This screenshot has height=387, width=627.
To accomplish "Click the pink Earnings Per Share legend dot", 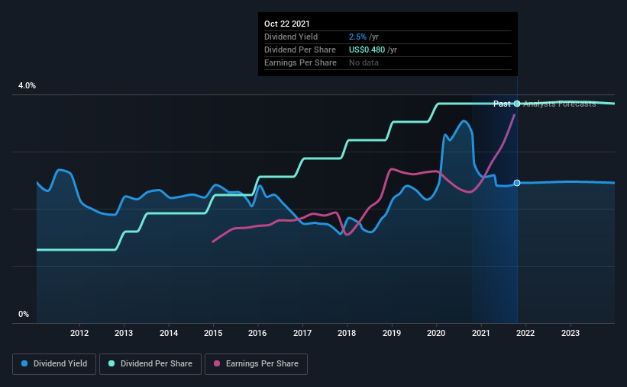I will tap(217, 363).
